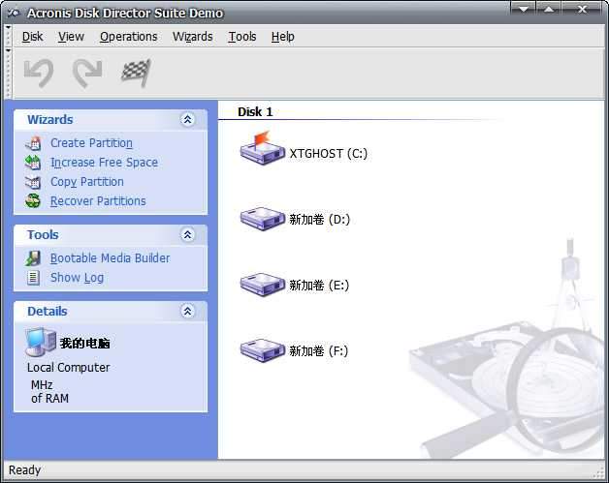Click the XTGHOST (C:) label
This screenshot has width=609, height=483.
[x=328, y=154]
